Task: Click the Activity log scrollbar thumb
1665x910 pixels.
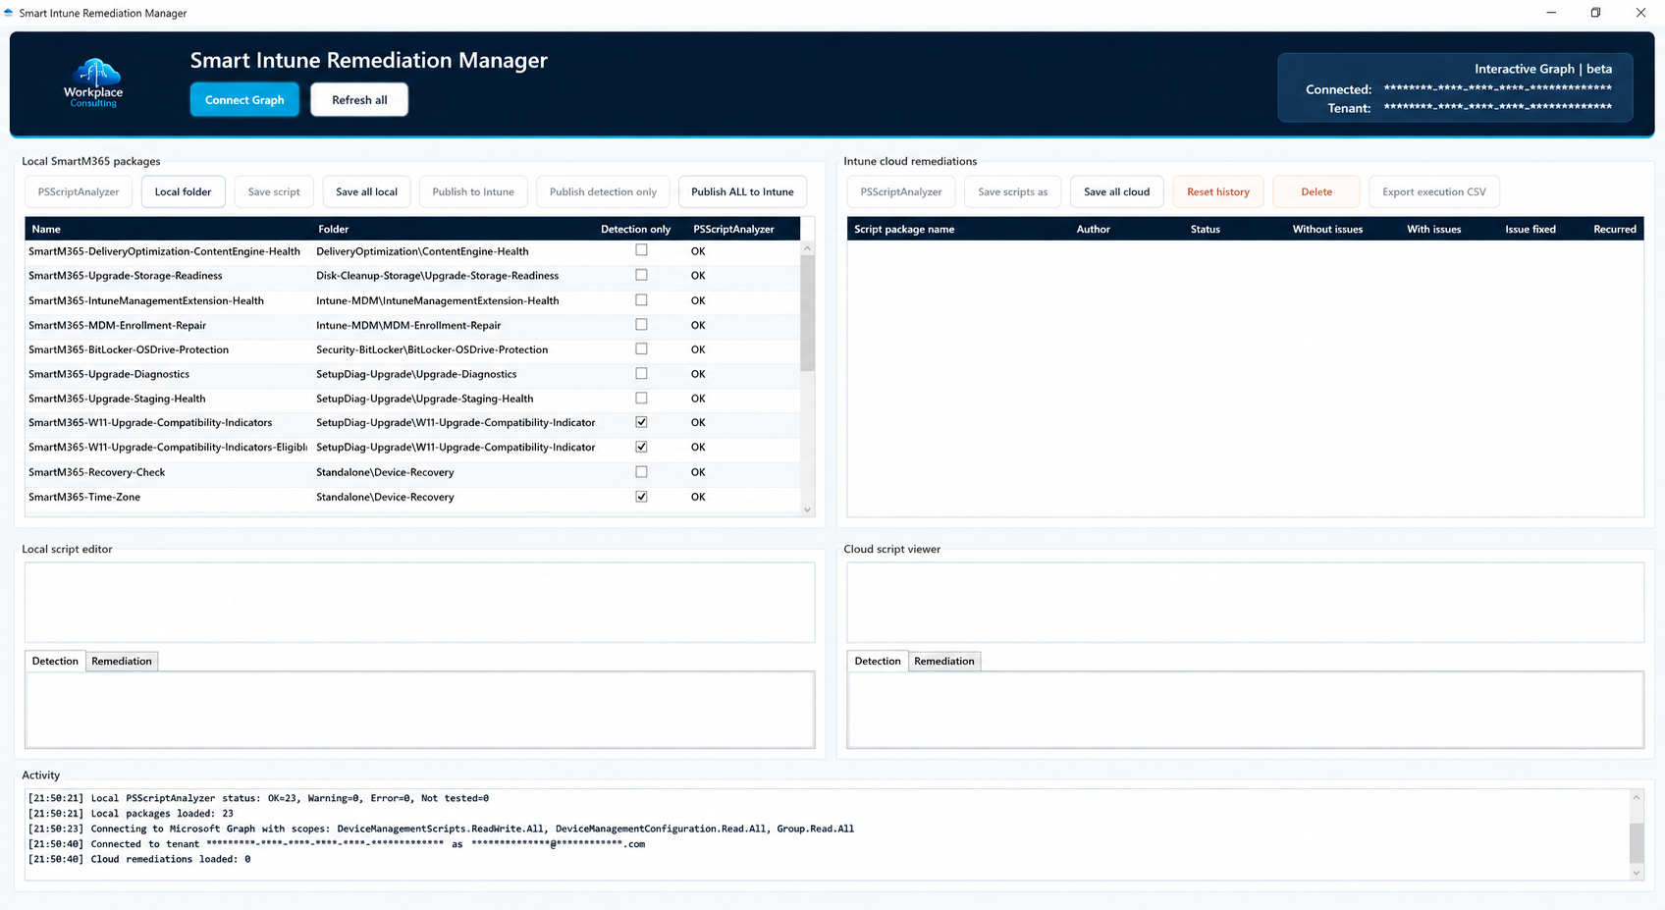Action: tap(1636, 842)
